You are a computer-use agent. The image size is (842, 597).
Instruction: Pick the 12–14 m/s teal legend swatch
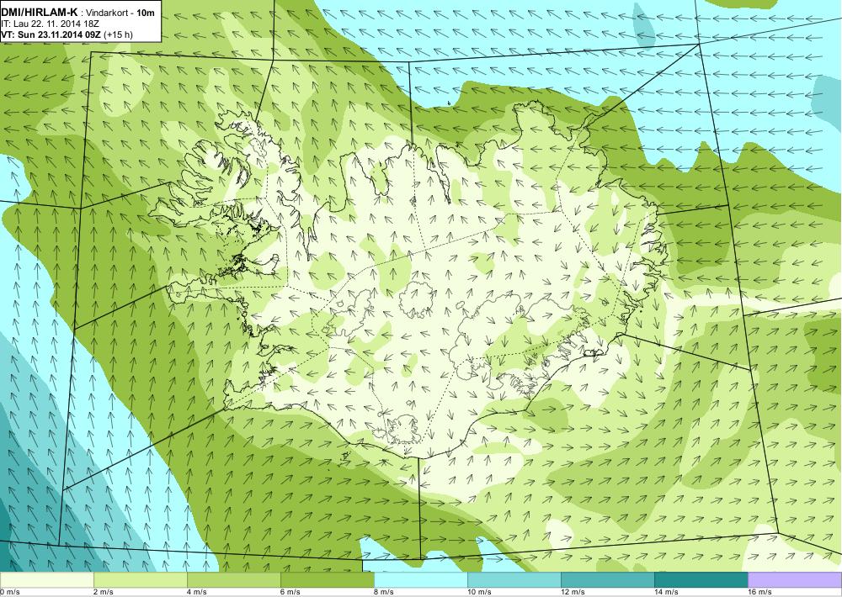607,580
